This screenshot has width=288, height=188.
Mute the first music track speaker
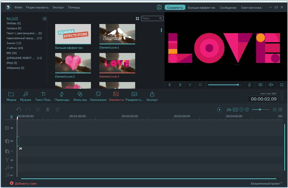point(12,167)
